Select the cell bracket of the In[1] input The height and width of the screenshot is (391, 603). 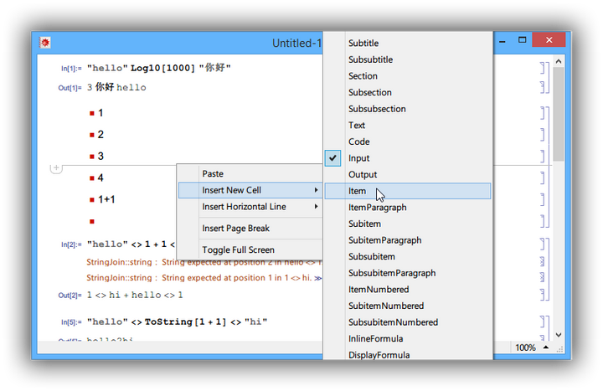tap(543, 68)
